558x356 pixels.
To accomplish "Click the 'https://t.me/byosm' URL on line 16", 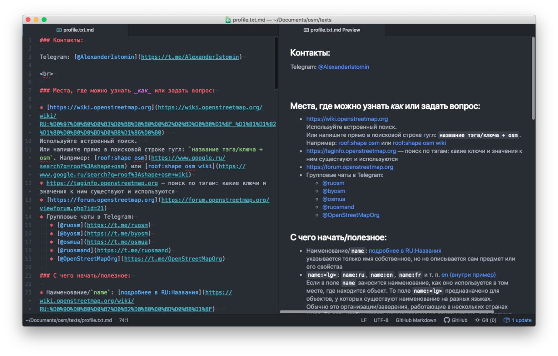I will [117, 233].
